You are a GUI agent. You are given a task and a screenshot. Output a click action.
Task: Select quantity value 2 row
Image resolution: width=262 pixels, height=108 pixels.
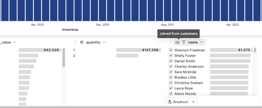[117, 55]
